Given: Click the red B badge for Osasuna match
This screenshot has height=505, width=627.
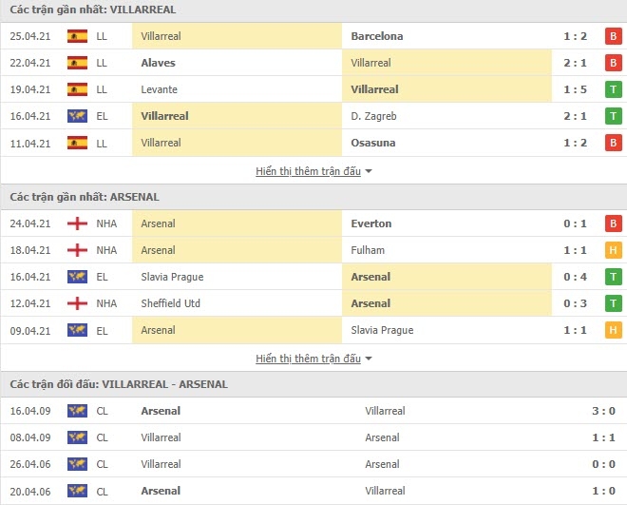Looking at the screenshot, I should [x=613, y=143].
